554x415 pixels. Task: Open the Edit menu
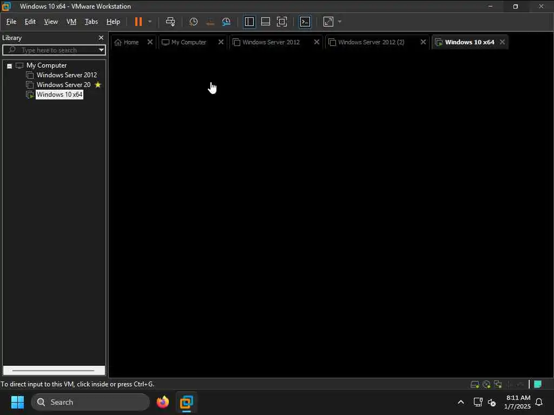[30, 22]
